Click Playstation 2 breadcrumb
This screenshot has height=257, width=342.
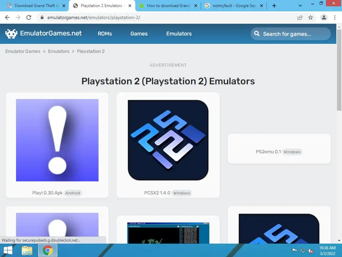pos(91,51)
